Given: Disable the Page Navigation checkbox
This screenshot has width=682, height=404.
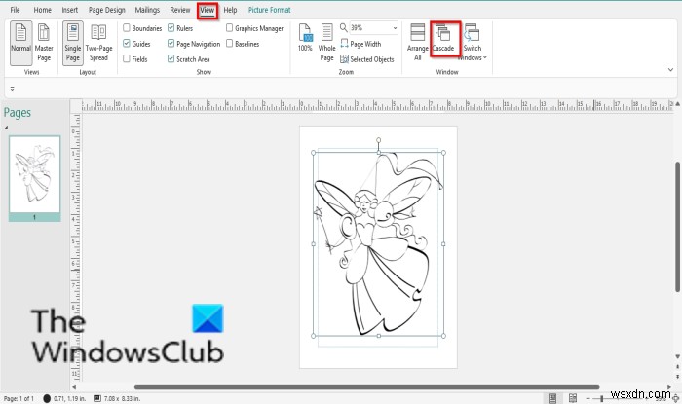Looking at the screenshot, I should [170, 44].
